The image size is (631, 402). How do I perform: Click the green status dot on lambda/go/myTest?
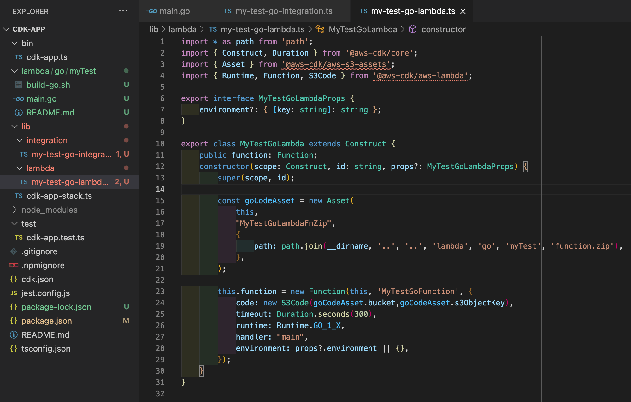pyautogui.click(x=126, y=71)
